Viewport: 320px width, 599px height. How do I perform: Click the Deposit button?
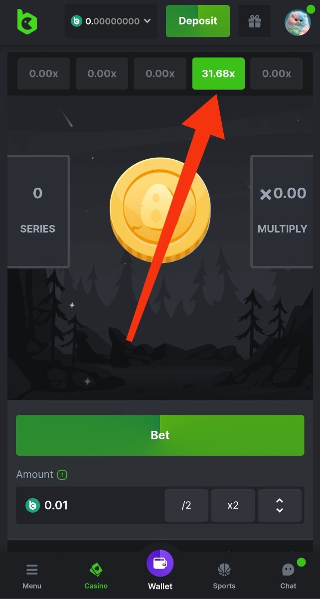(198, 21)
